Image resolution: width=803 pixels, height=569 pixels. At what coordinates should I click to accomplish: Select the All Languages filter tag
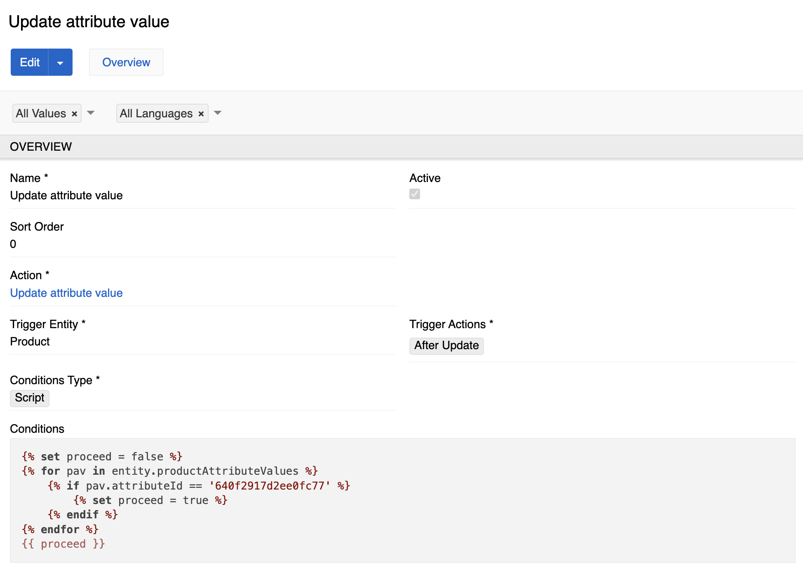[156, 114]
